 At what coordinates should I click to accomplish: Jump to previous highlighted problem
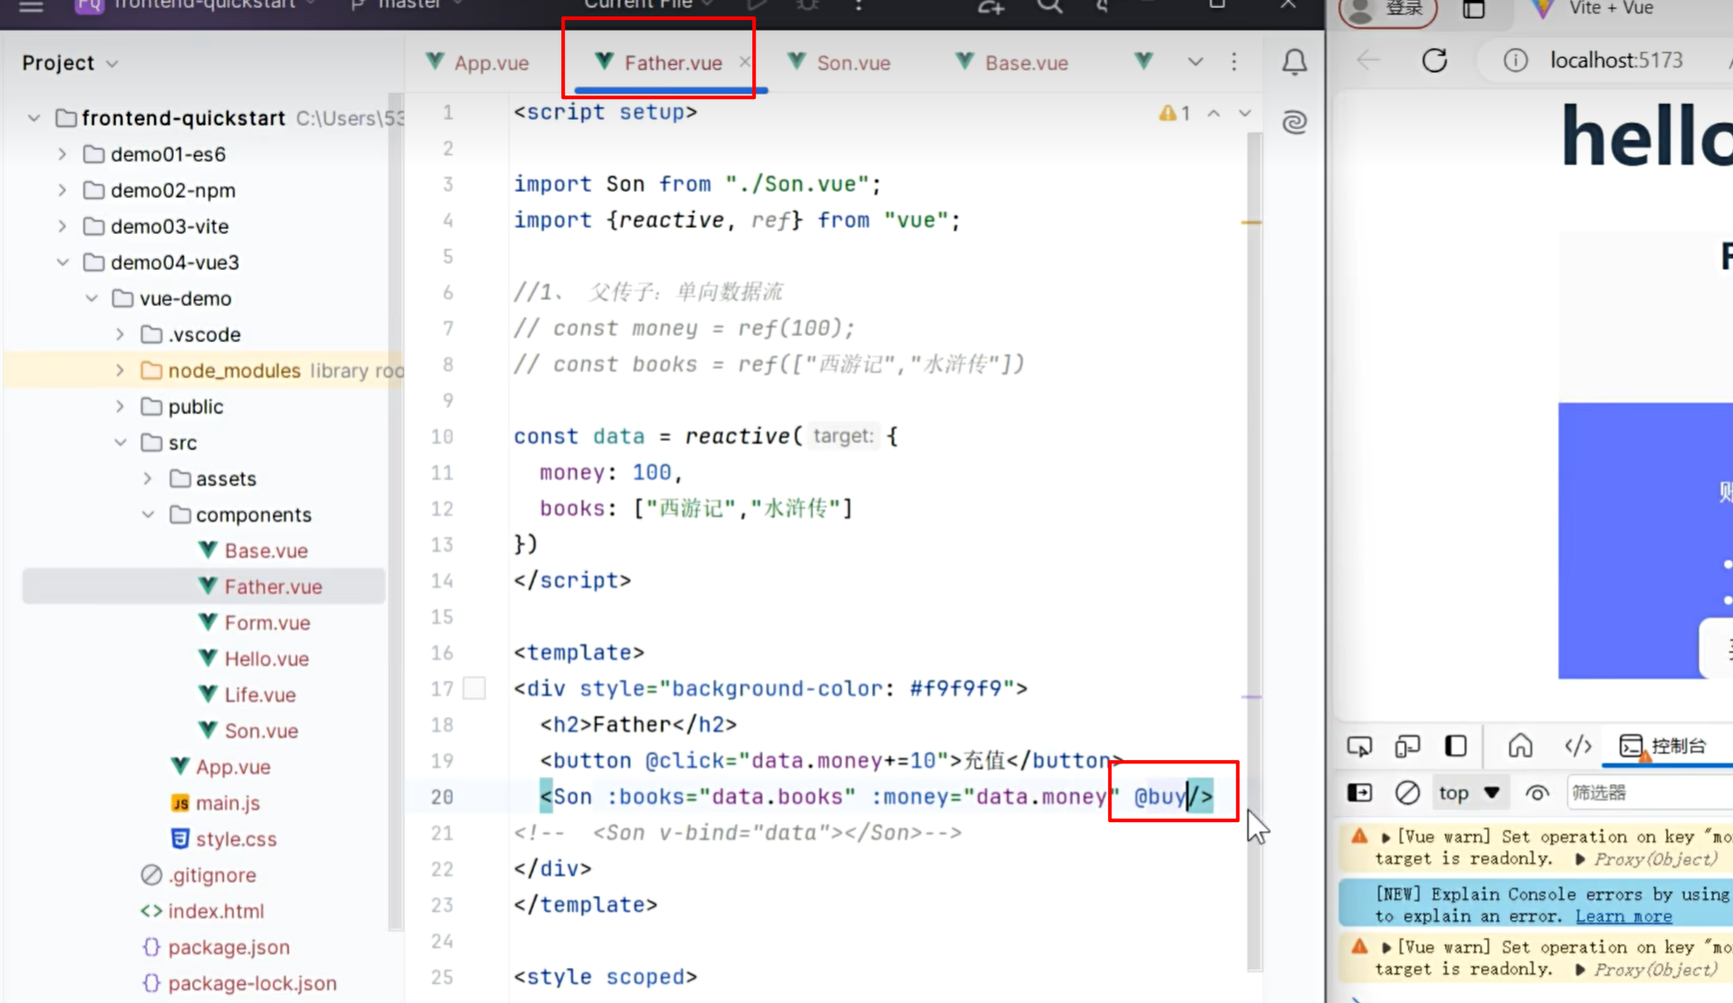1214,113
